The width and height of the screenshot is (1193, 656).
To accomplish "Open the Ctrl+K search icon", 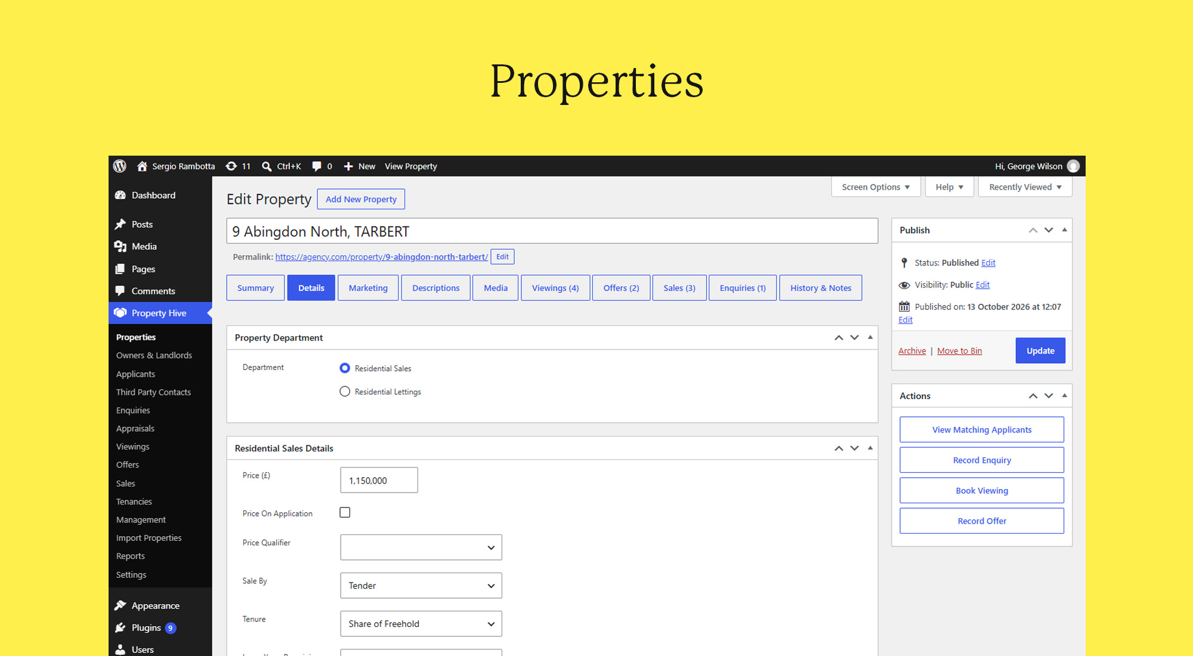I will click(267, 166).
